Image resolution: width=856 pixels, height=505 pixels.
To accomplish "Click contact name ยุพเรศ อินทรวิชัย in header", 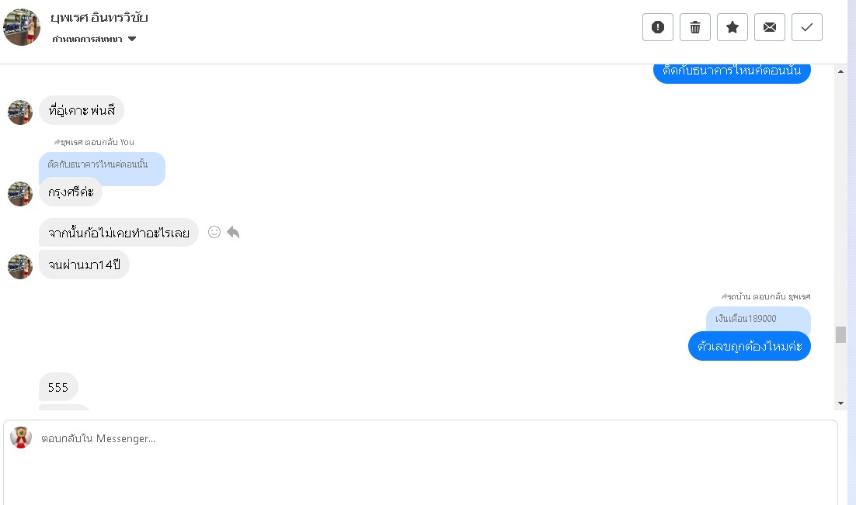I will click(x=99, y=18).
